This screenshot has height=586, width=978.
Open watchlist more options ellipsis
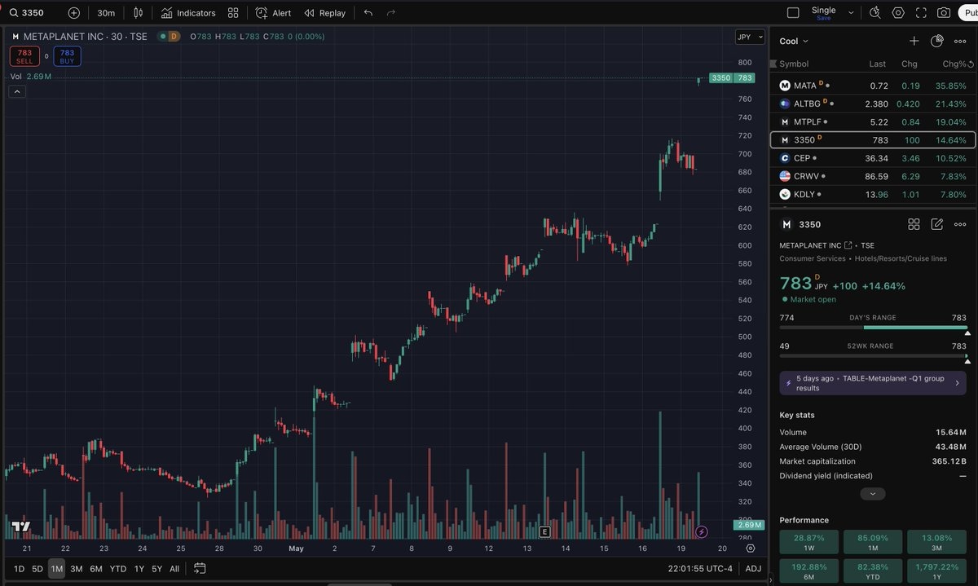960,41
